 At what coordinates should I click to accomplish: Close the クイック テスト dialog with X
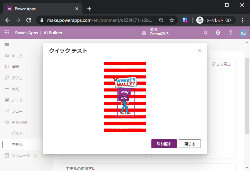coord(199,51)
